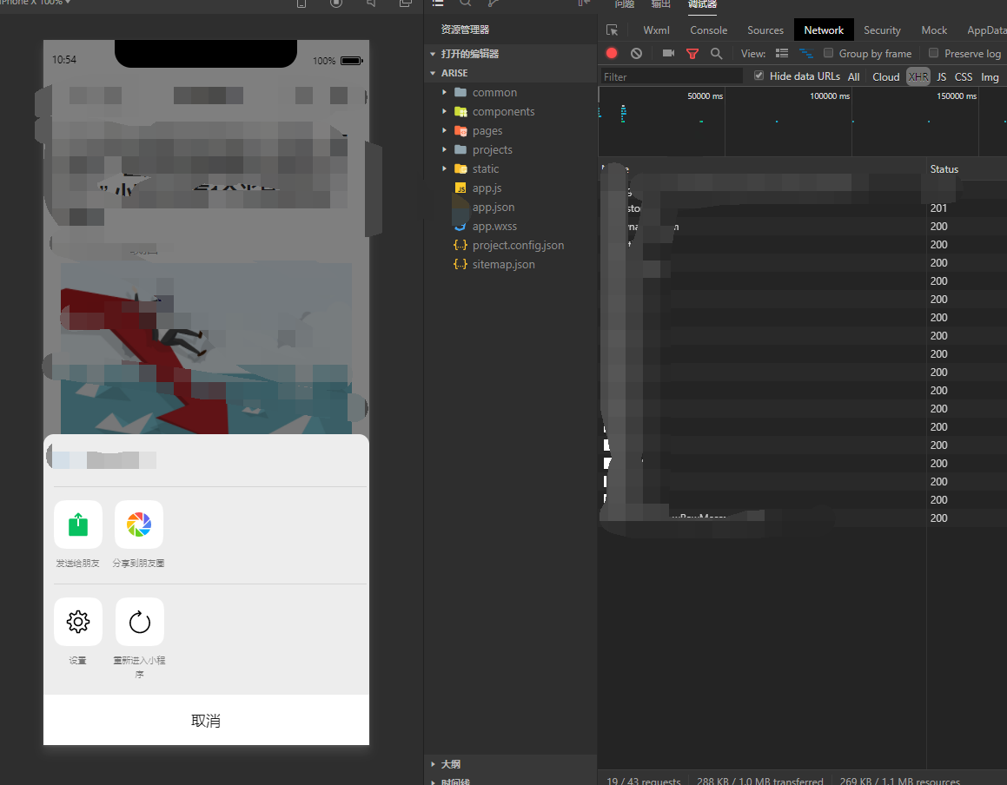Open the projects folder
Image resolution: width=1007 pixels, height=785 pixels.
[x=493, y=149]
